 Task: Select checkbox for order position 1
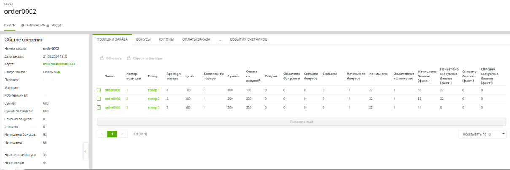(x=99, y=90)
